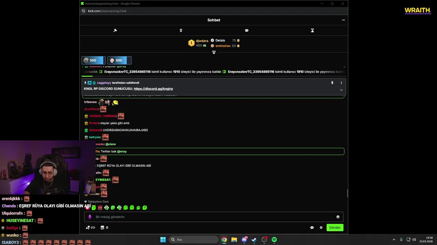Click the second 500 gift badge
The width and height of the screenshot is (437, 245).
pos(119,60)
